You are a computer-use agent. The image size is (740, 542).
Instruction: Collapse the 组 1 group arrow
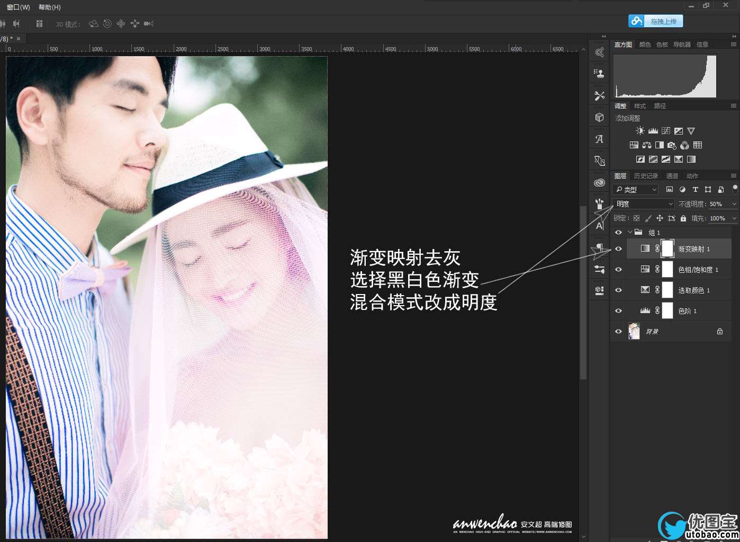(630, 232)
